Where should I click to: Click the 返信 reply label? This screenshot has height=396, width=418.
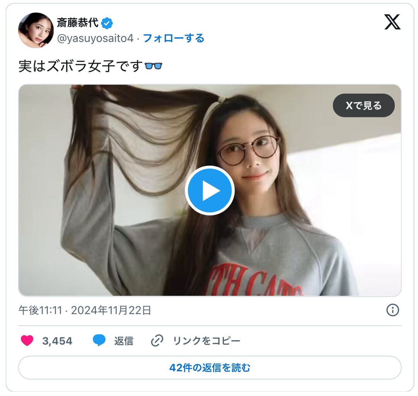(124, 341)
